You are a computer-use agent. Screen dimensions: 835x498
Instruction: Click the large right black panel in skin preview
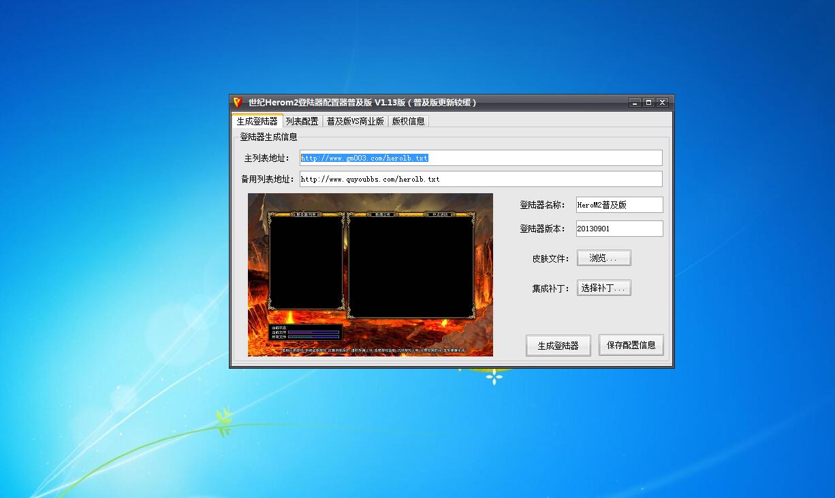[411, 265]
